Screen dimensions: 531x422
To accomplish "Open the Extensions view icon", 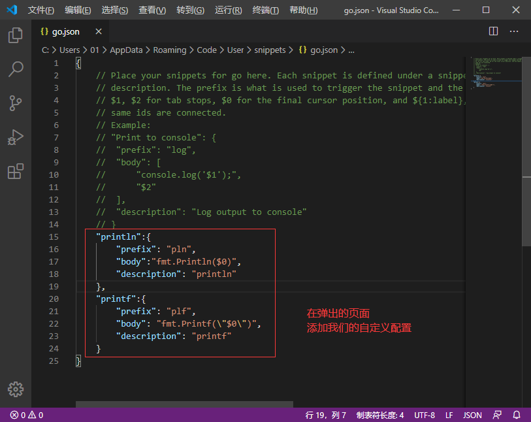I will 16,171.
